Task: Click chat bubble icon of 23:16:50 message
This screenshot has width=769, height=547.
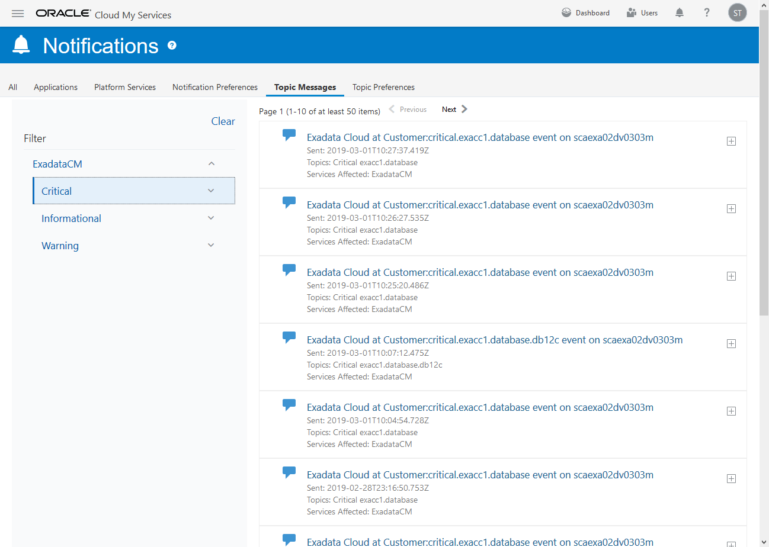Action: pyautogui.click(x=289, y=473)
